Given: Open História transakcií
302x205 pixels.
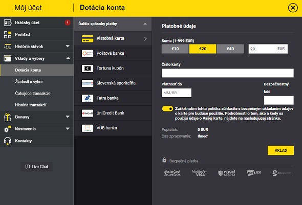Looking at the screenshot, I should pyautogui.click(x=37, y=105).
